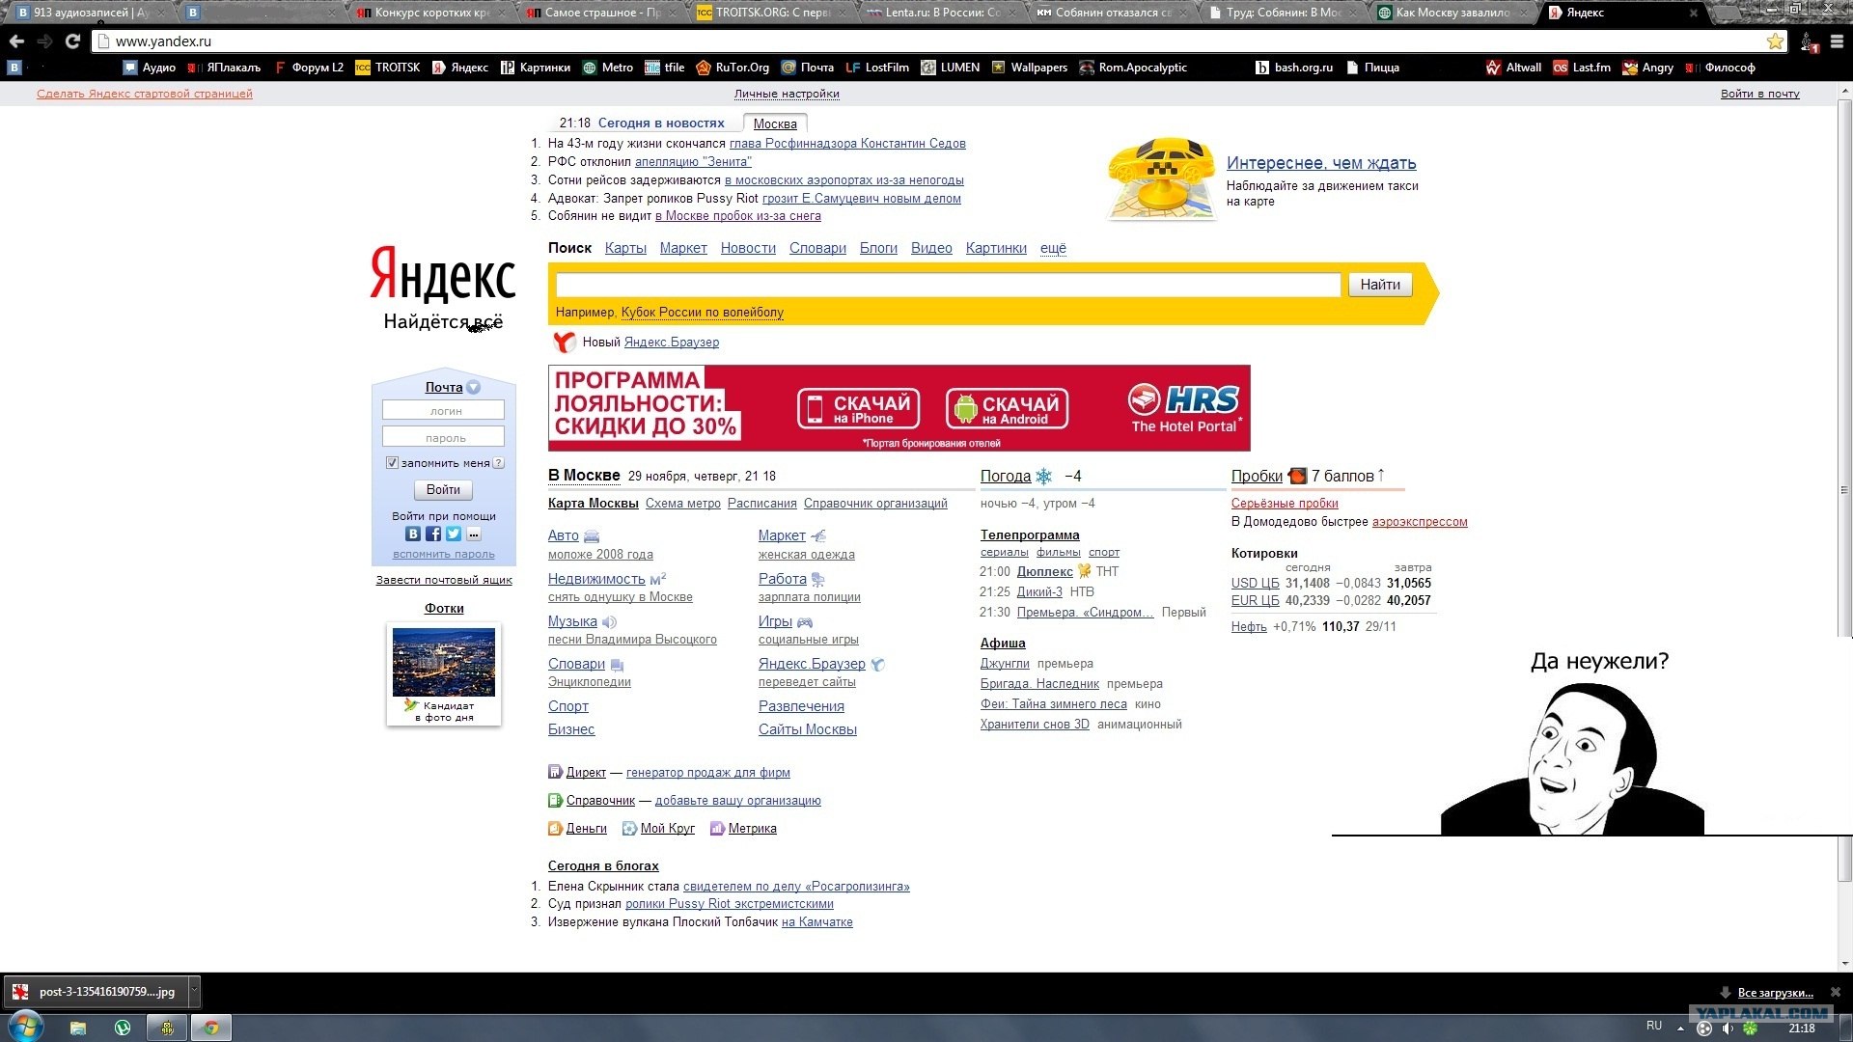Open the Яндекс logo
The width and height of the screenshot is (1853, 1042).
click(443, 273)
